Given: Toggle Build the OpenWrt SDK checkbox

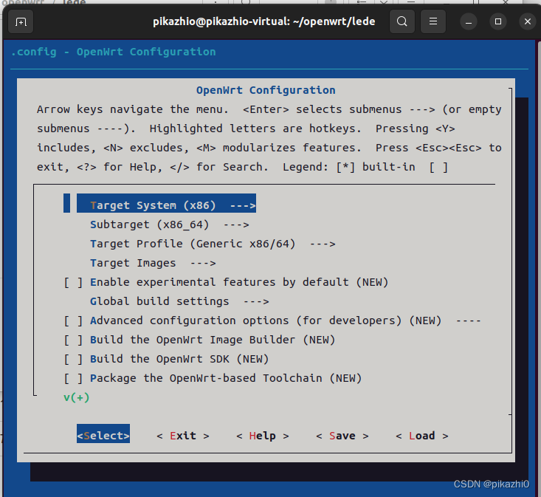Looking at the screenshot, I should pyautogui.click(x=73, y=360).
